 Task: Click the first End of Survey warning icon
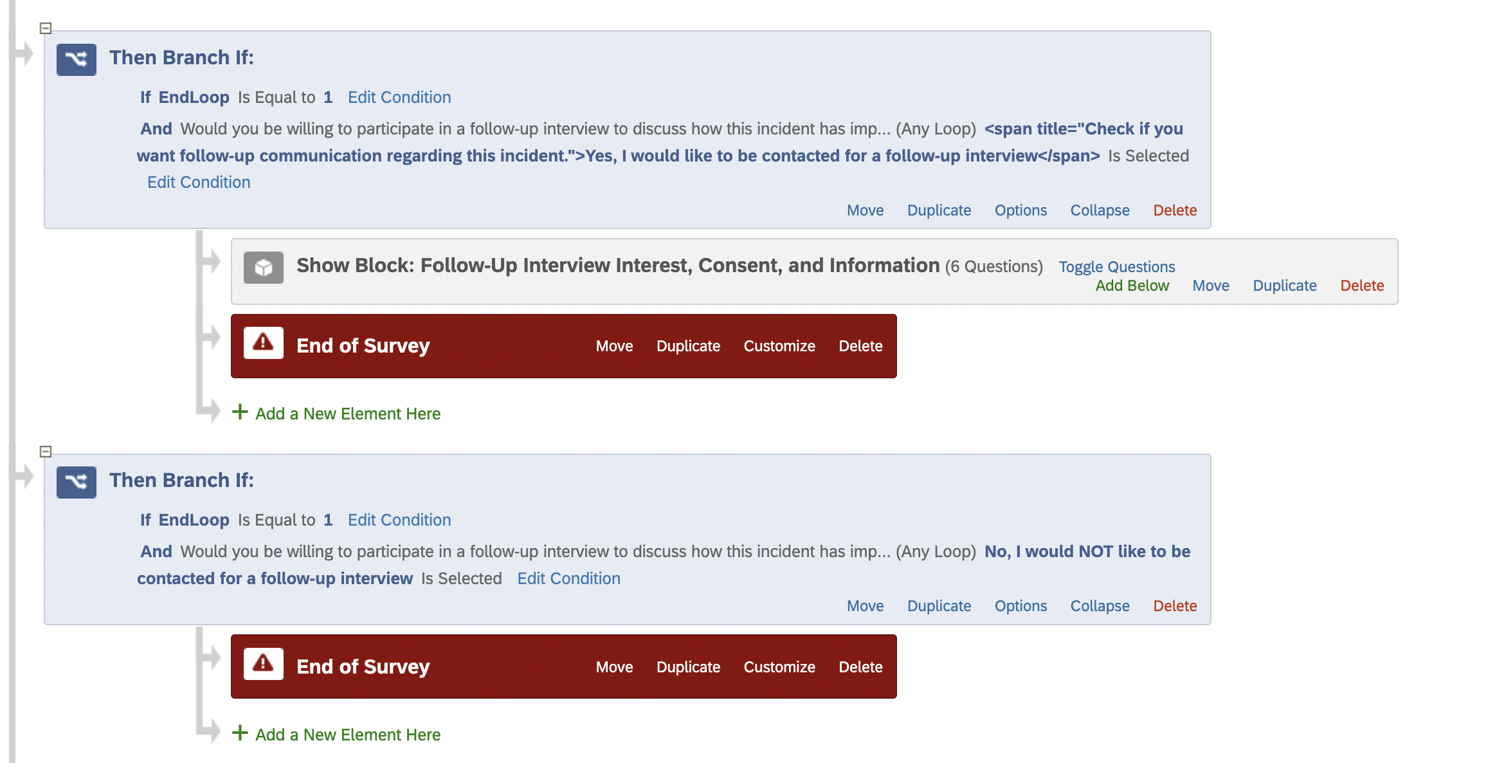coord(264,343)
